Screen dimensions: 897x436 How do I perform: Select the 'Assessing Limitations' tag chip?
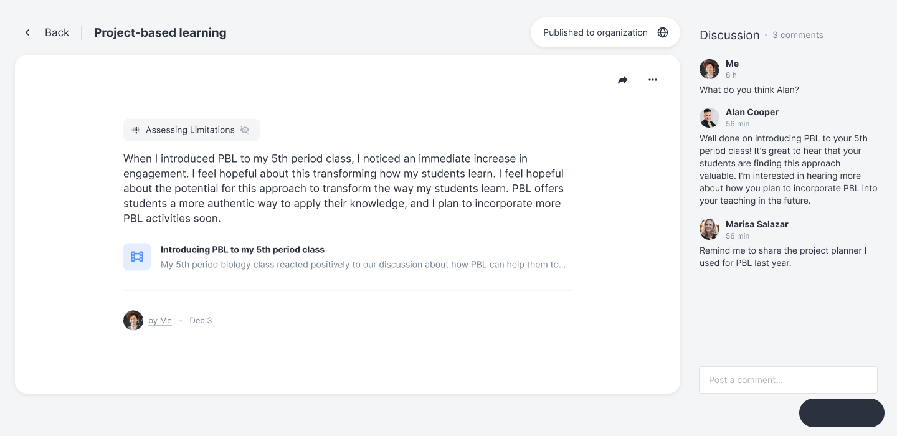190,130
